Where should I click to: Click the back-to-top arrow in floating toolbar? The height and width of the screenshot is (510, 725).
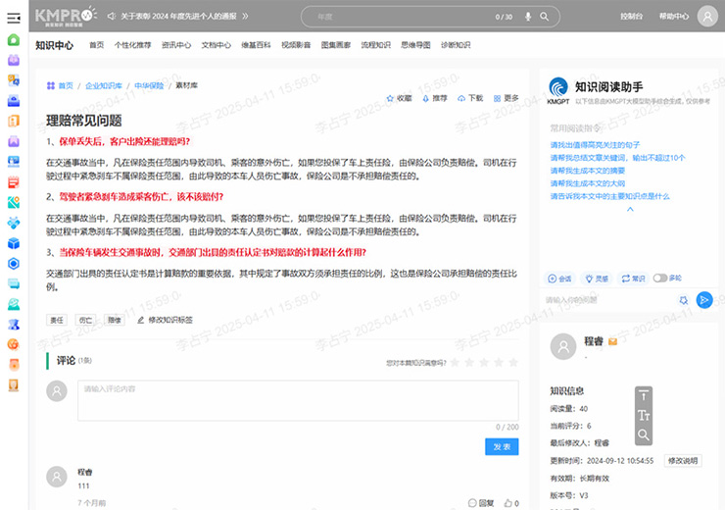[643, 396]
